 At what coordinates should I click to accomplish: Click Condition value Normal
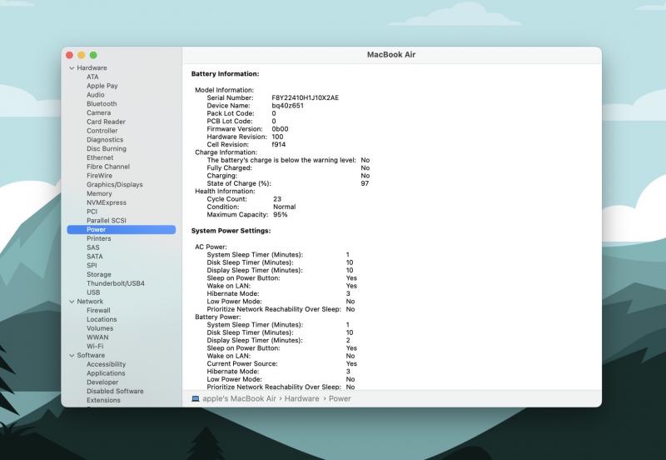(285, 207)
